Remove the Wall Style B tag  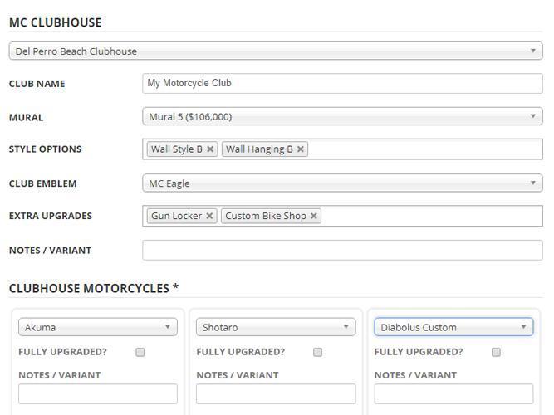pos(210,149)
